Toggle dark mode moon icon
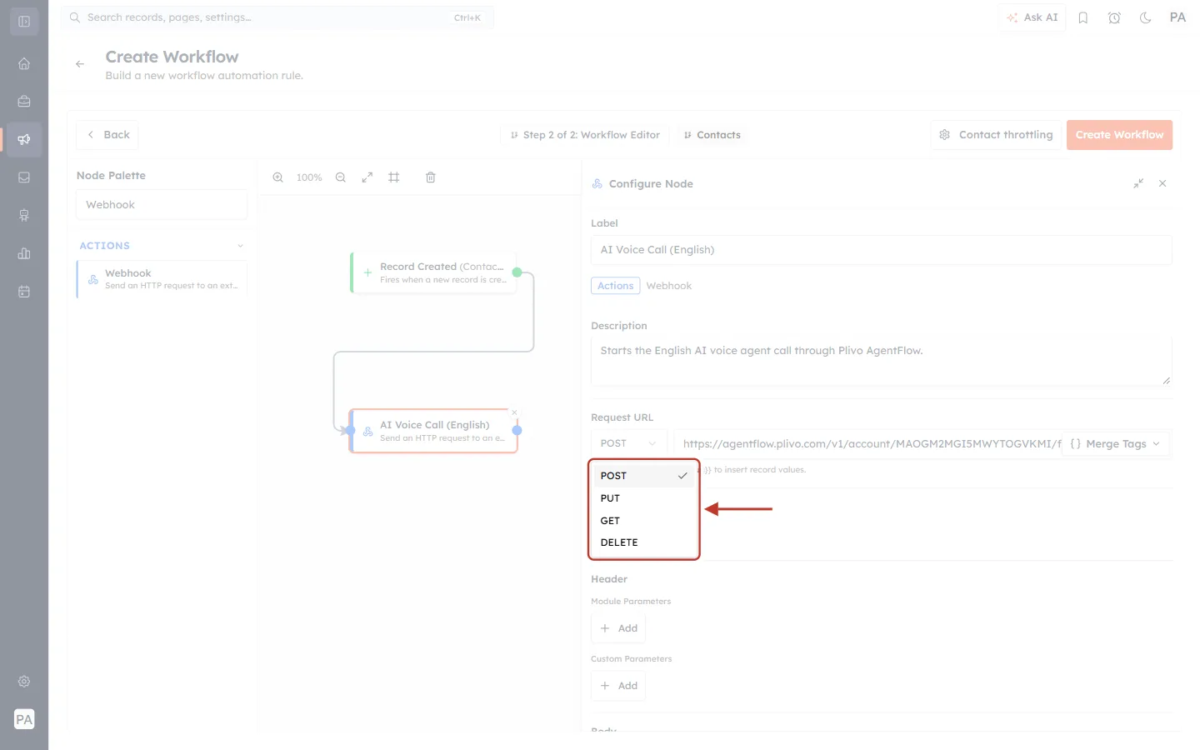The height and width of the screenshot is (750, 1200). coord(1146,17)
